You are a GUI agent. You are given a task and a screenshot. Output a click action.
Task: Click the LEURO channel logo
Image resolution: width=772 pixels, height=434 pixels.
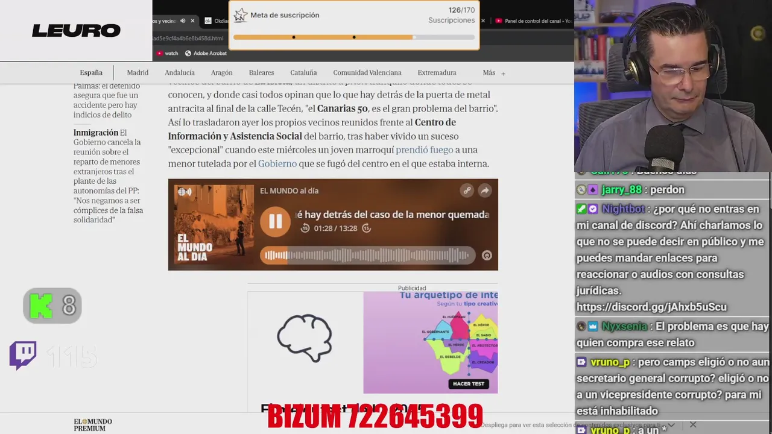point(76,31)
